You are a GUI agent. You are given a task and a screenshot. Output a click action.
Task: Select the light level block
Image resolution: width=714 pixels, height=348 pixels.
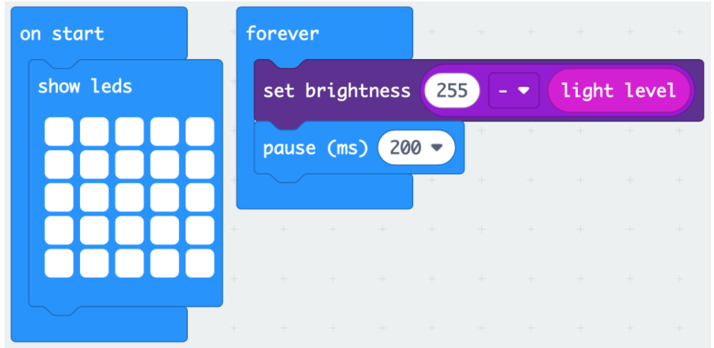pyautogui.click(x=619, y=90)
